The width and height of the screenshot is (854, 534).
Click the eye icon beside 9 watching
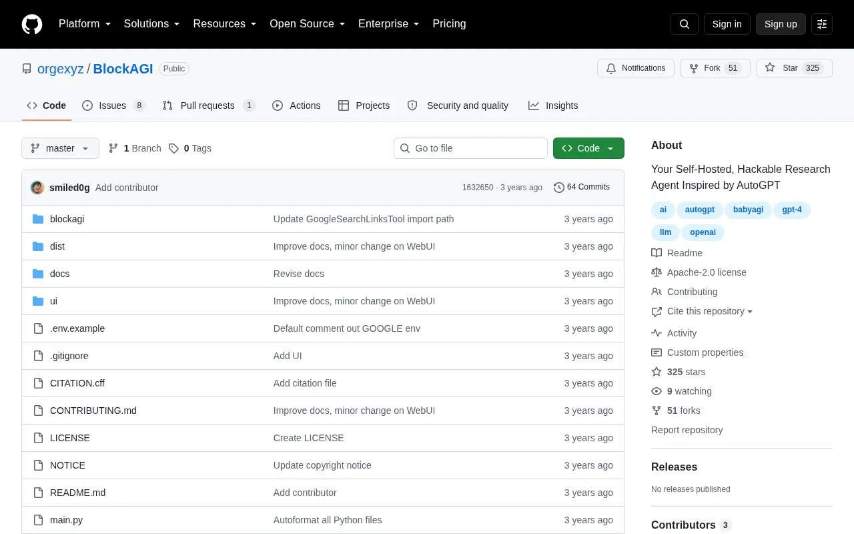[x=657, y=391]
